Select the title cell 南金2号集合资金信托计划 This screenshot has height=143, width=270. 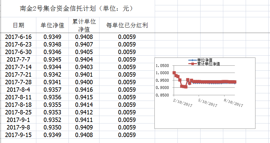point(76,8)
